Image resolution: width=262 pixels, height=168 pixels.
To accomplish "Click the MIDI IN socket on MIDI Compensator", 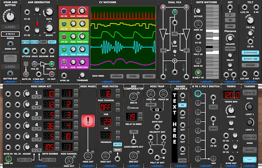I will (133, 97).
